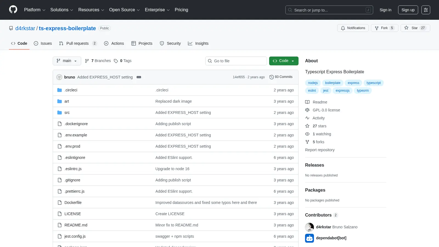Click the Sign up button
The image size is (439, 247).
408,10
